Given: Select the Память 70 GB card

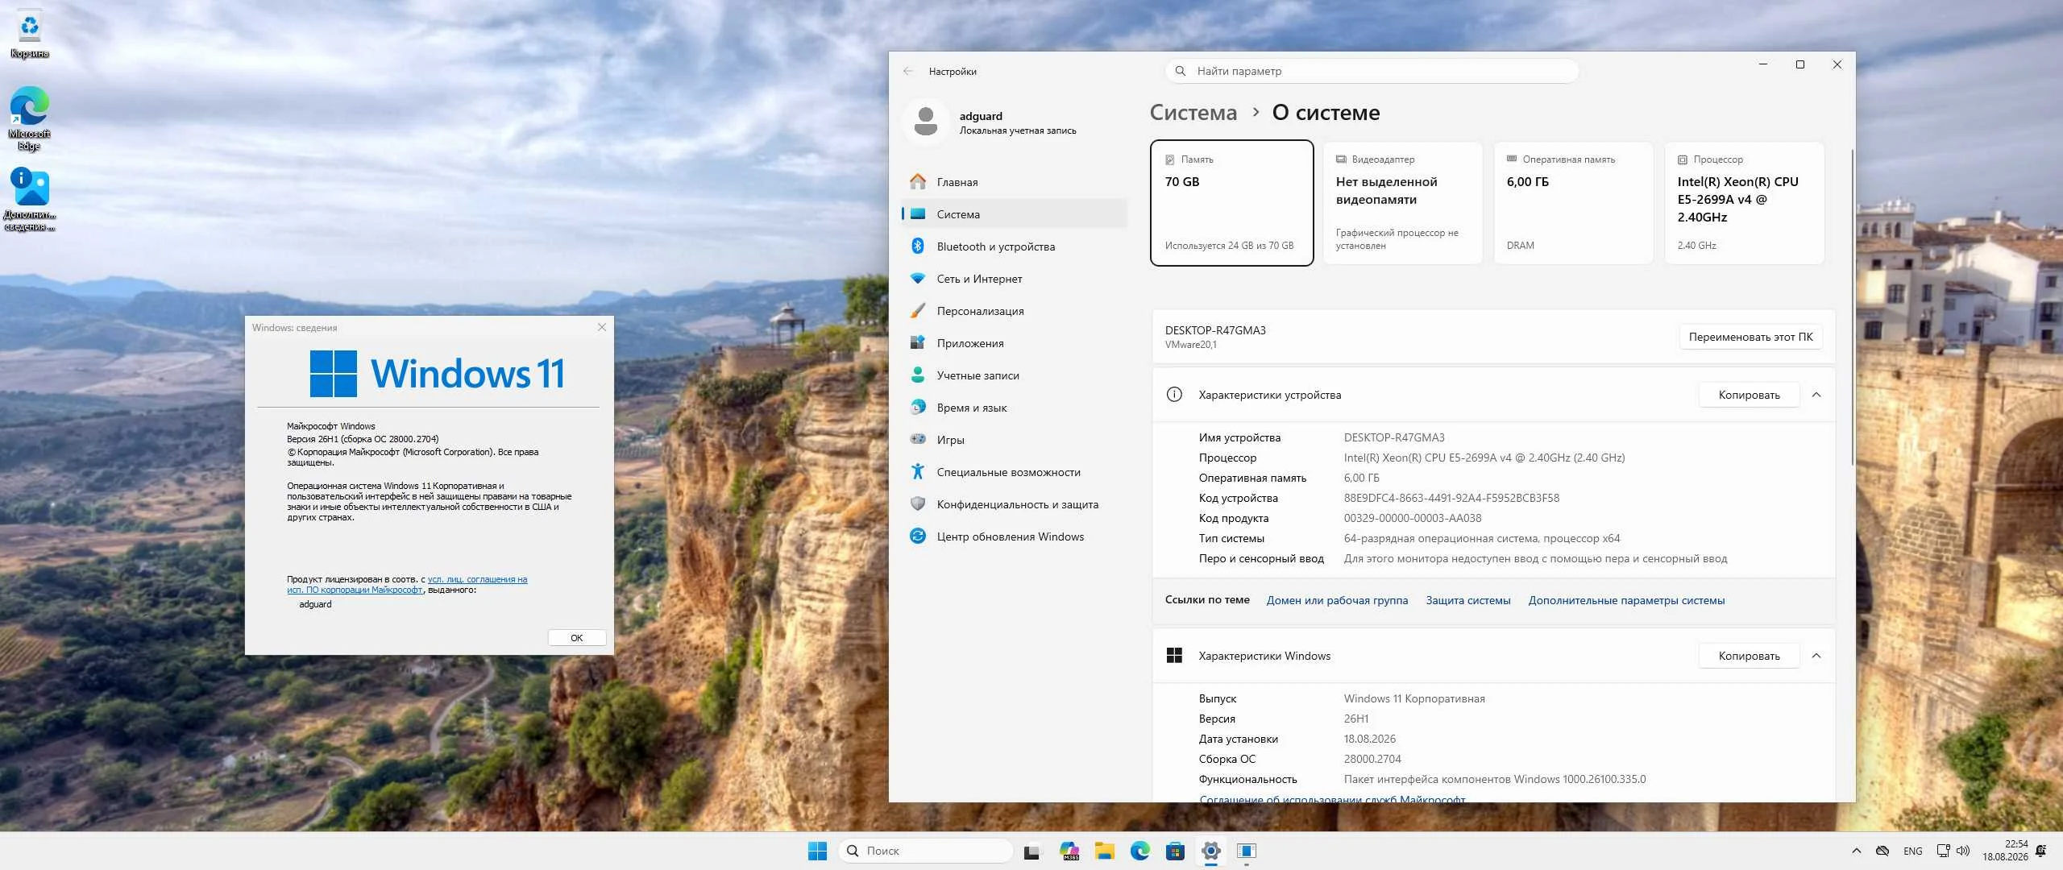Looking at the screenshot, I should pyautogui.click(x=1232, y=203).
